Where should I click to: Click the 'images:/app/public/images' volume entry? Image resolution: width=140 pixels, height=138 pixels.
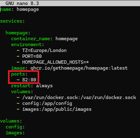coord(57,109)
